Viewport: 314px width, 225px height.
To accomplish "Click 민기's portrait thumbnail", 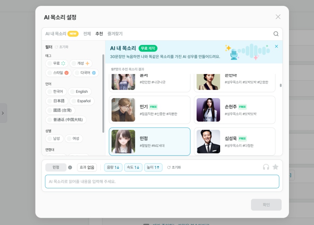I will click(123, 110).
